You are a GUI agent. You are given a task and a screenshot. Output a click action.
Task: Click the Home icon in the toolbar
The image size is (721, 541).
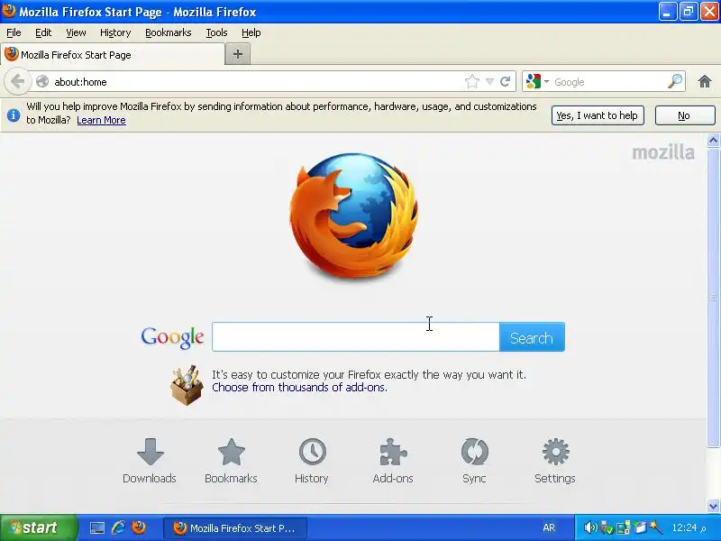pos(705,82)
